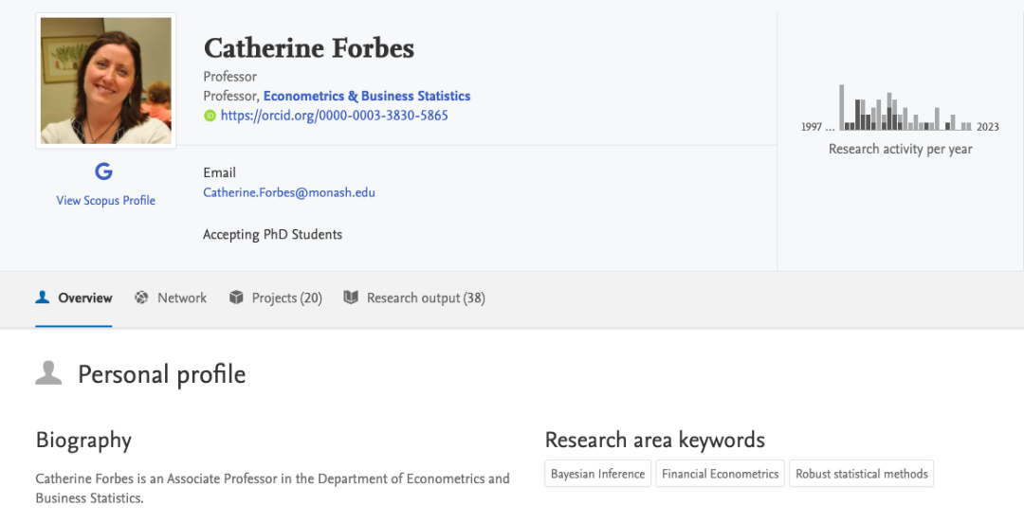The image size is (1024, 523).
Task: Click the research activity per year chart
Action: tap(905, 109)
